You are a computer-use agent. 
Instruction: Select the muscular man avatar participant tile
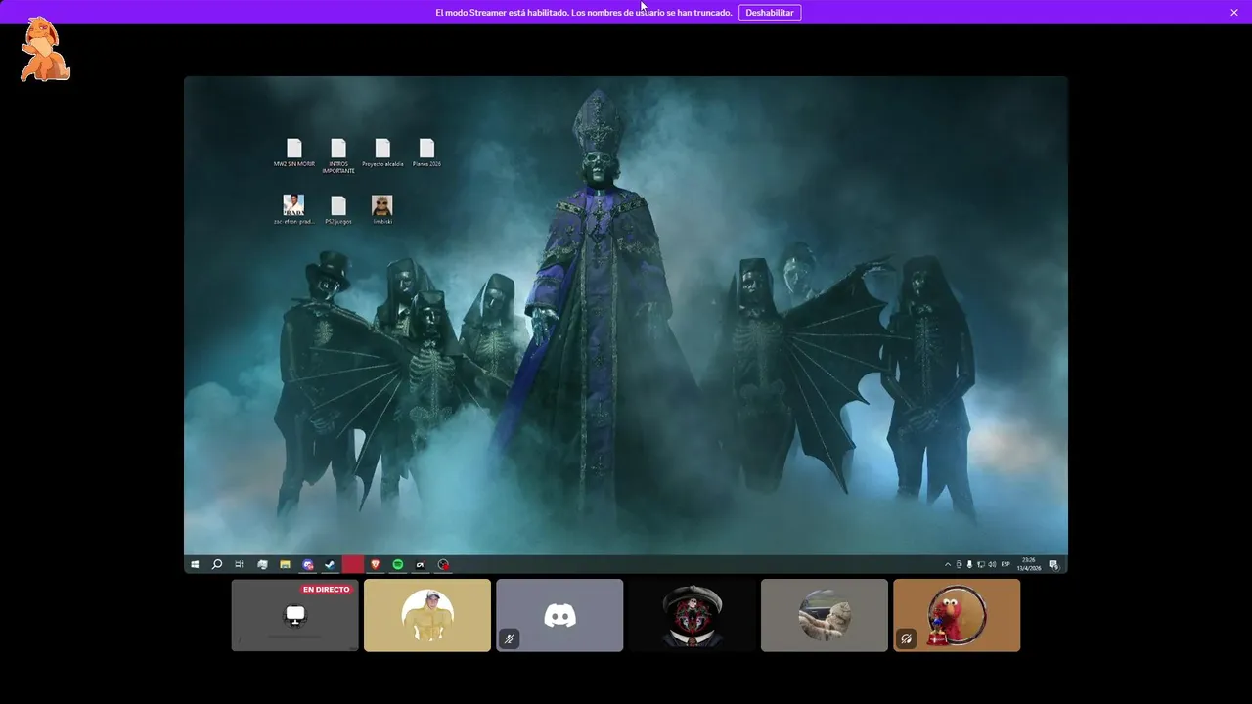[x=427, y=615]
